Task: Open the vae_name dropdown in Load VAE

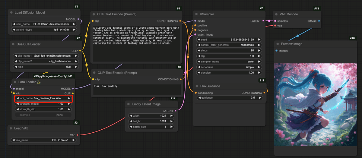Action: pos(44,140)
